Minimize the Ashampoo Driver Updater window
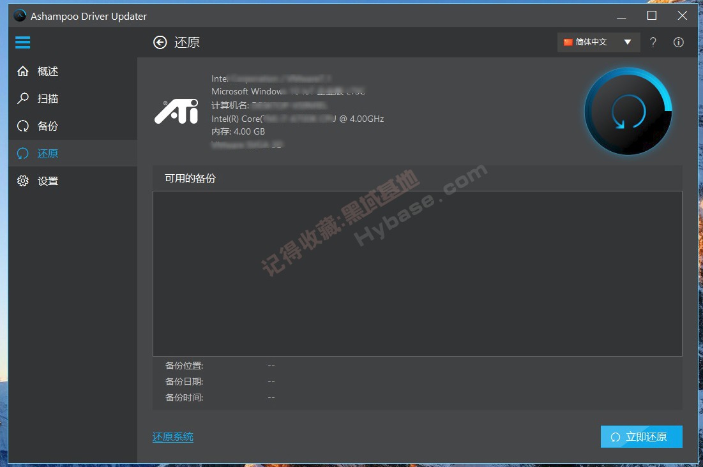Screen dimensions: 703x467 [x=621, y=16]
